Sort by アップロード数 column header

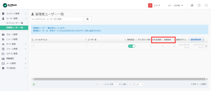point(144,40)
